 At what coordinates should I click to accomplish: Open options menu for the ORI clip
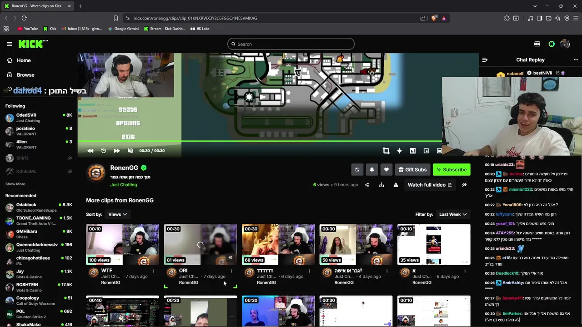pyautogui.click(x=231, y=271)
